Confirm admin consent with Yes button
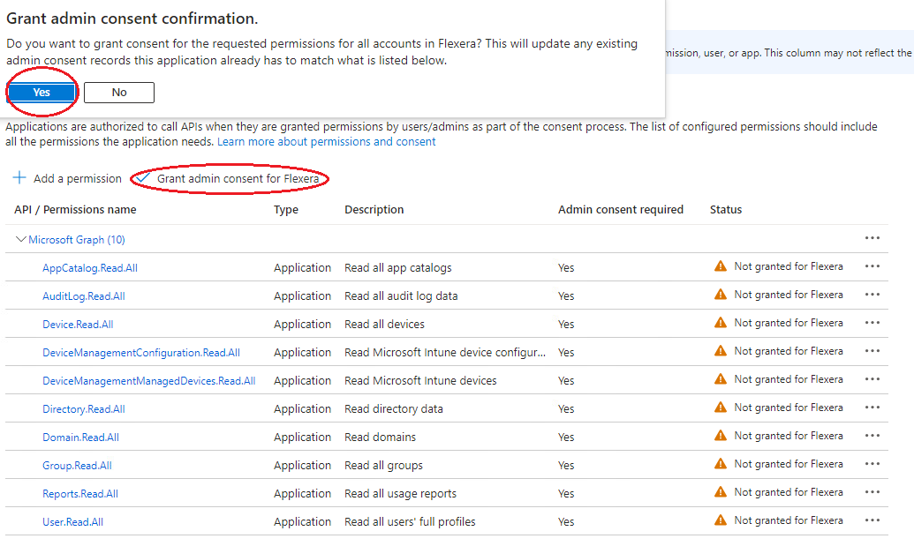The width and height of the screenshot is (914, 546). tap(42, 93)
